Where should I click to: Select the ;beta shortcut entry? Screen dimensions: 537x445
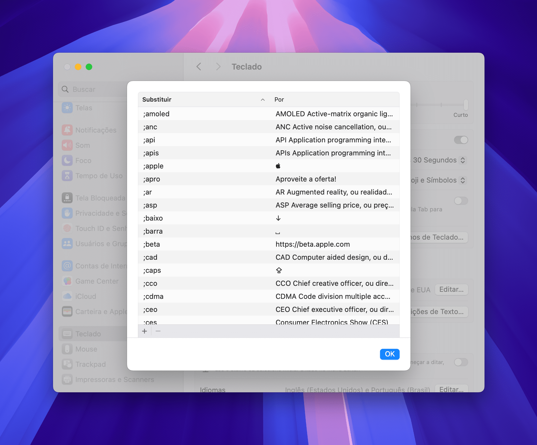click(152, 244)
